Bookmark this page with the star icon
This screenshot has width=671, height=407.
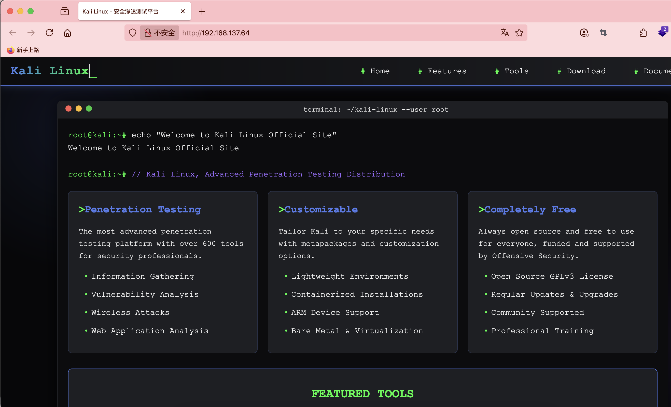point(519,33)
